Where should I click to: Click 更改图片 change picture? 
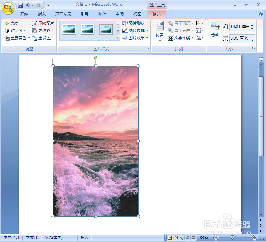point(43,31)
